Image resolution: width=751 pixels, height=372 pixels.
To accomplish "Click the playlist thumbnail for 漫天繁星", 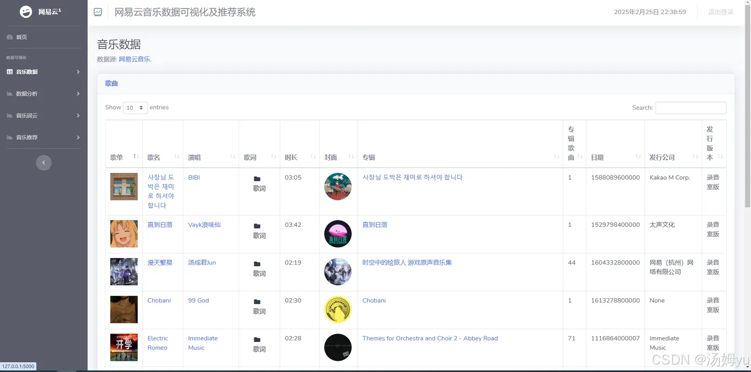I will (x=124, y=272).
